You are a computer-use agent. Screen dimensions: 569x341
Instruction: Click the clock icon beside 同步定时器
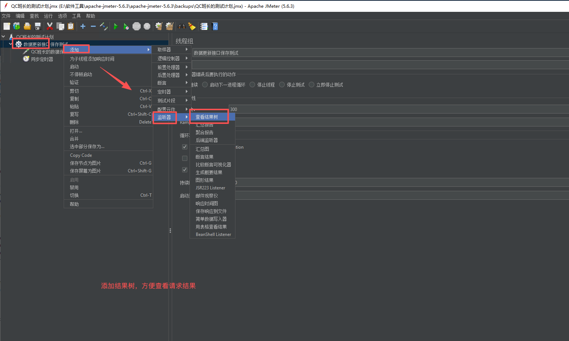pyautogui.click(x=26, y=59)
